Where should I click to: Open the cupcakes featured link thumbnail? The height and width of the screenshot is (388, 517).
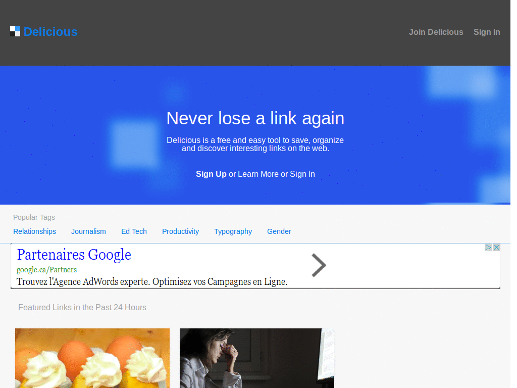[x=92, y=358]
